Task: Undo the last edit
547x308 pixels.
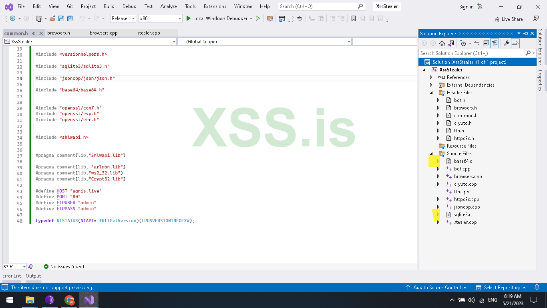Action: (82, 18)
